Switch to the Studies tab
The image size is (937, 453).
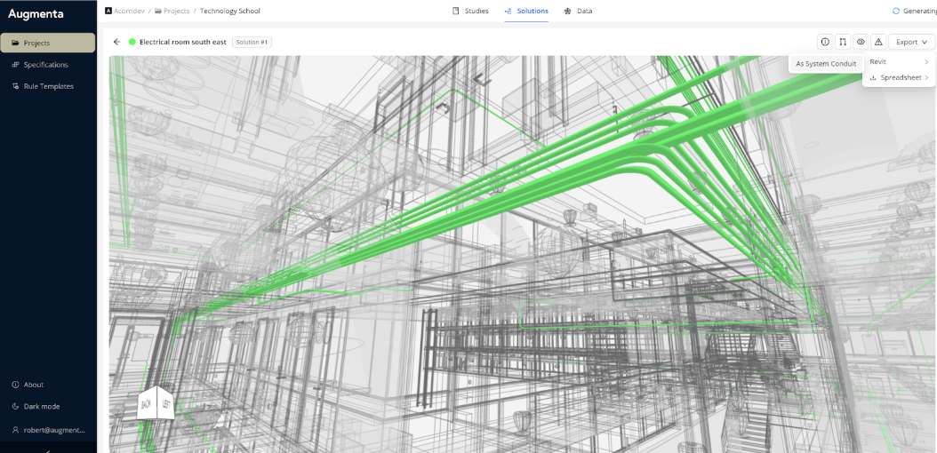[470, 12]
